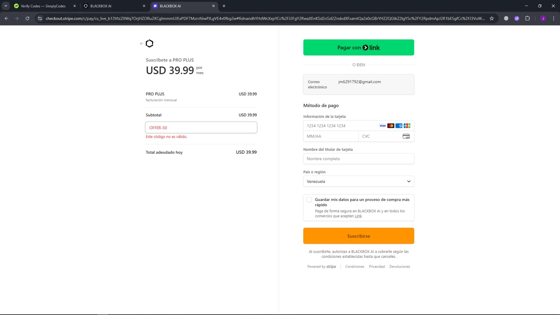Click the 'Pagar con link' button
Screen dimensions: 560x315
point(359,47)
